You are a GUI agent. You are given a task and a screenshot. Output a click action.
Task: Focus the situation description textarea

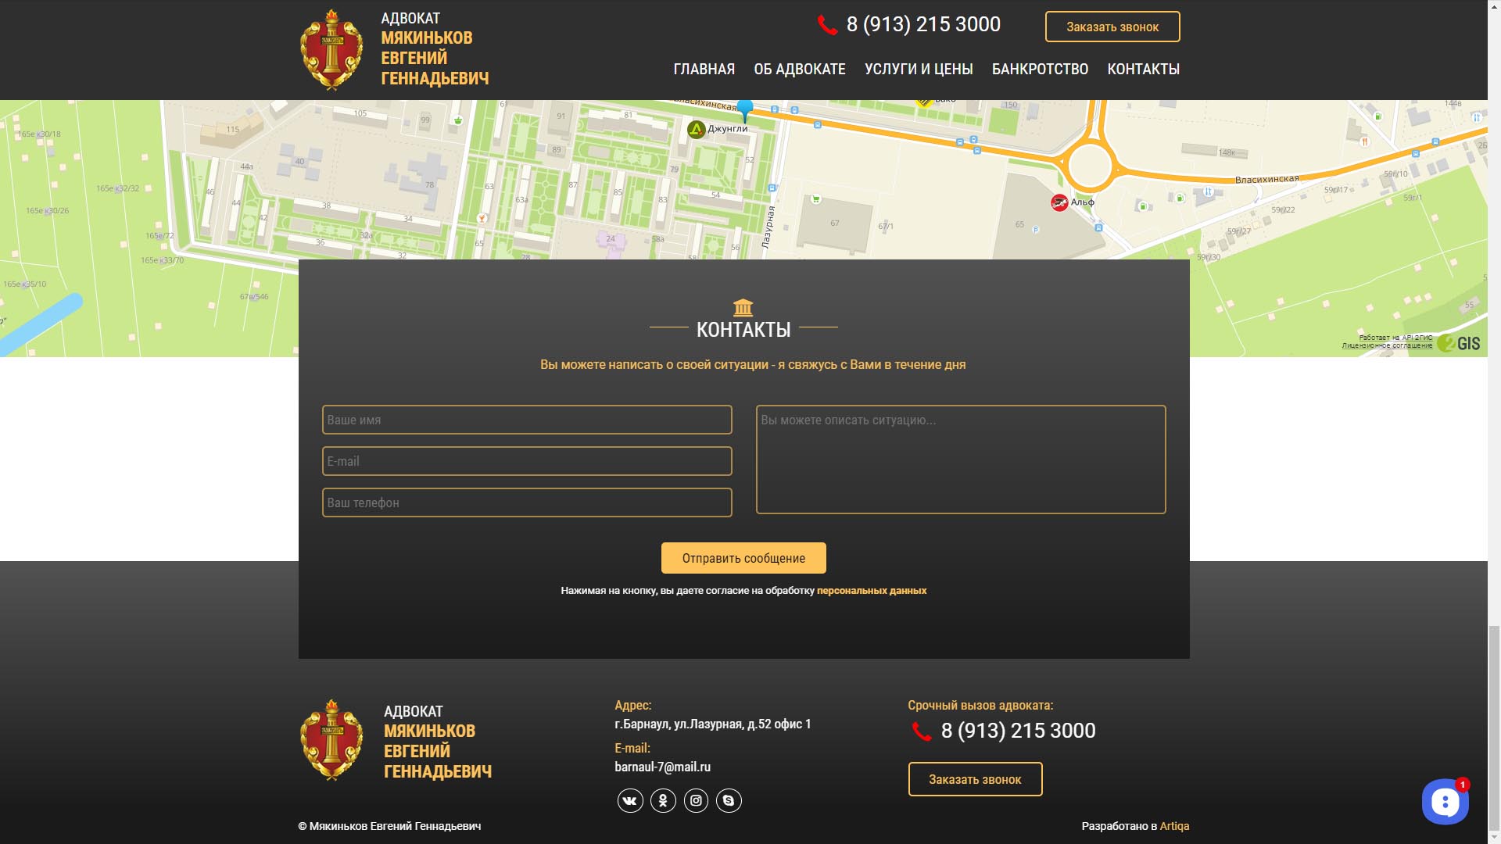[x=961, y=460]
